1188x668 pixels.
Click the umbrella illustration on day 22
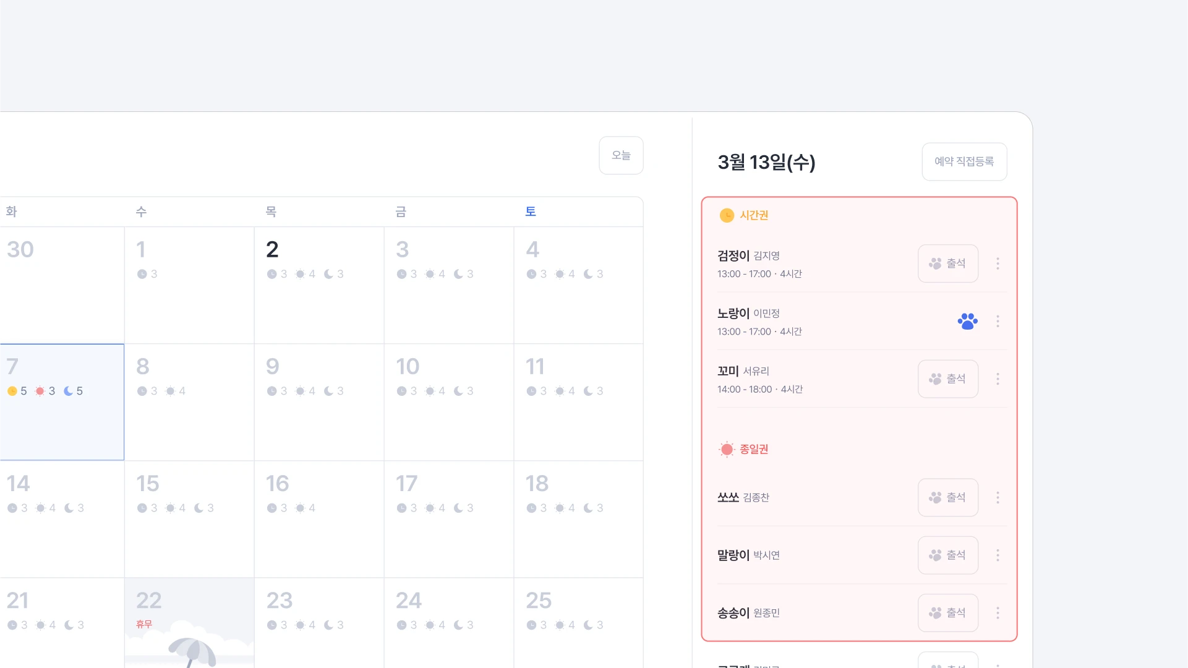point(192,653)
